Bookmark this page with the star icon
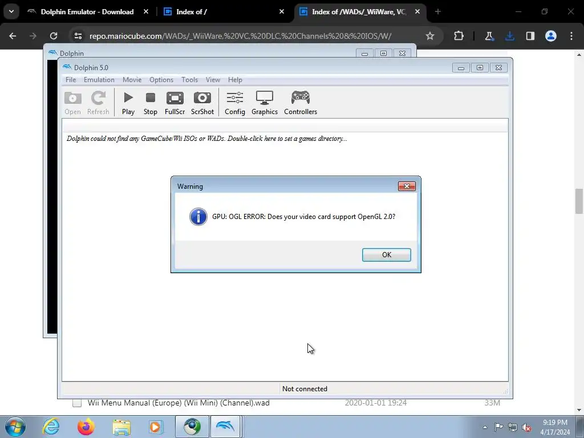The image size is (584, 438). click(x=430, y=36)
